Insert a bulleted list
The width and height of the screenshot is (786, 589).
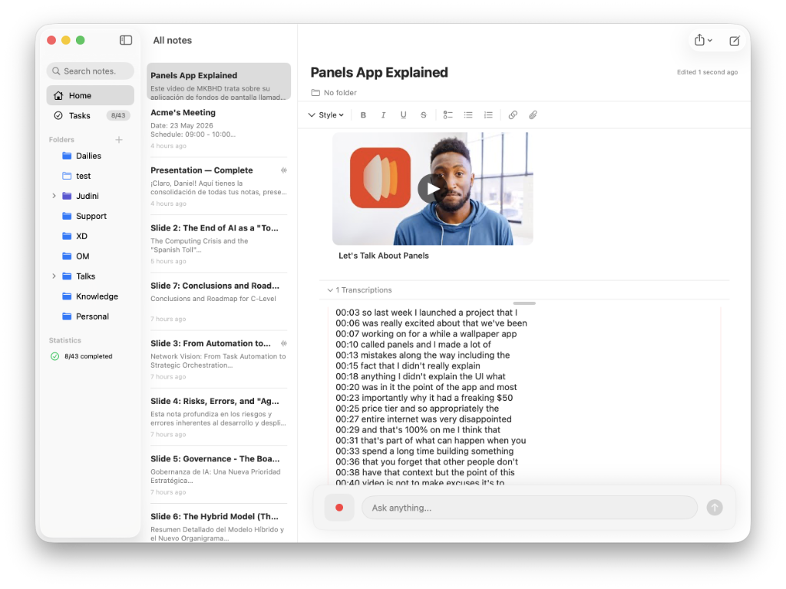(x=467, y=115)
